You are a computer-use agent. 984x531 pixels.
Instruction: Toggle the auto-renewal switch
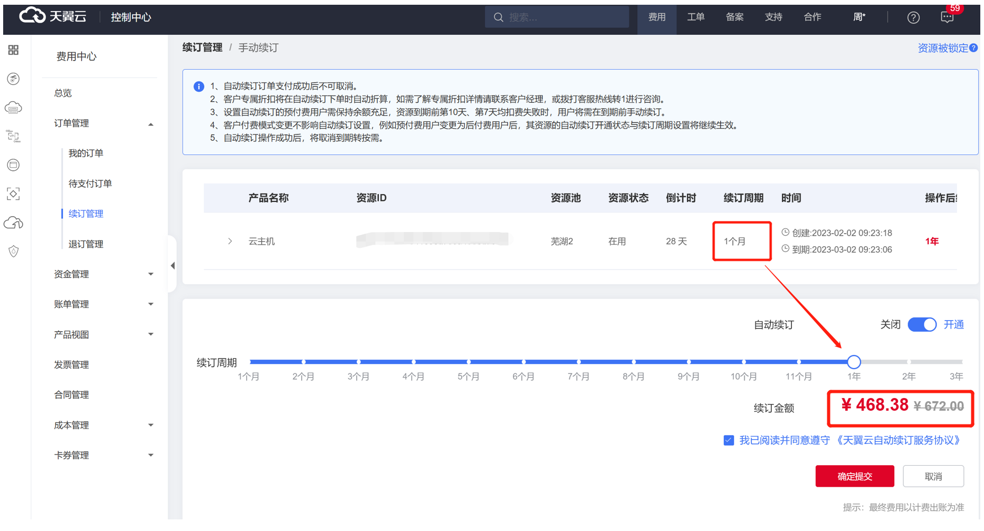922,325
